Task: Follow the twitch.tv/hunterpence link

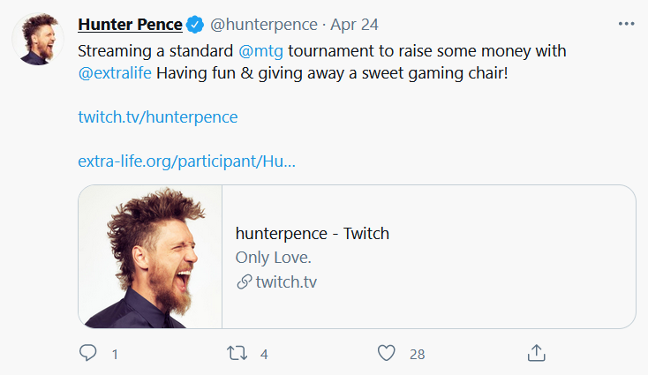Action: (158, 116)
